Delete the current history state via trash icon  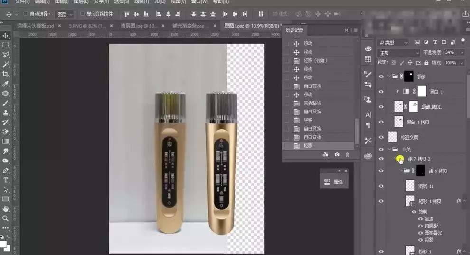tap(348, 155)
